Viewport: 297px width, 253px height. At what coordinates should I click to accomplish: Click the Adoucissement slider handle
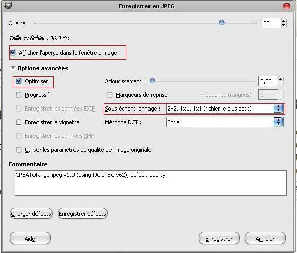(152, 81)
